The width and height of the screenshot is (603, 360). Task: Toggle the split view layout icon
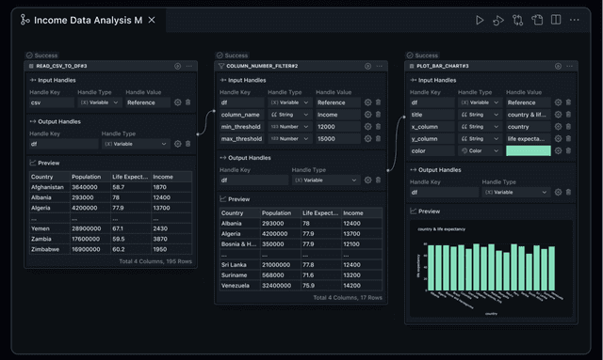pyautogui.click(x=556, y=20)
